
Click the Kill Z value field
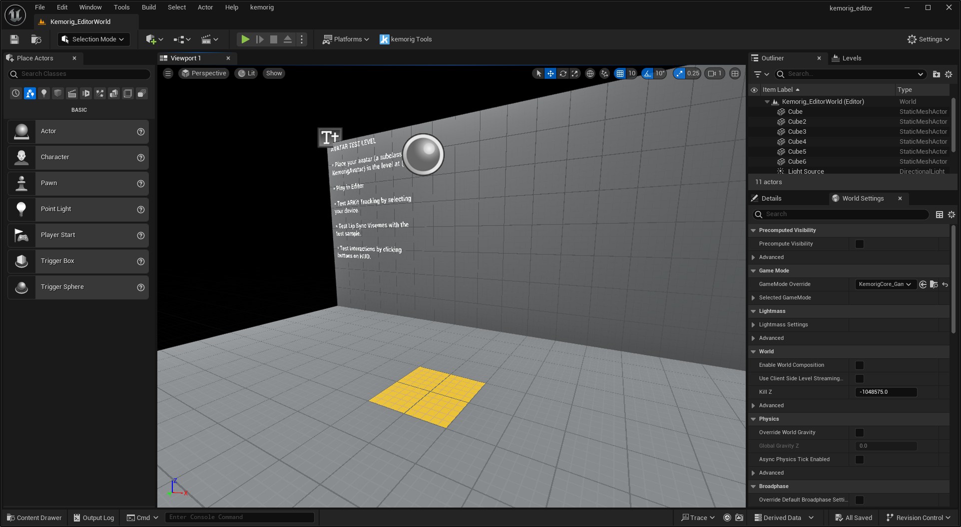(x=886, y=392)
